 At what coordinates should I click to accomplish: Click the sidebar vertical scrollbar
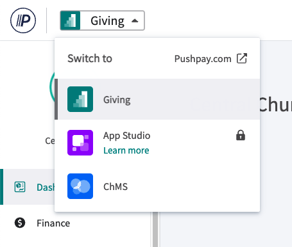click(x=155, y=230)
